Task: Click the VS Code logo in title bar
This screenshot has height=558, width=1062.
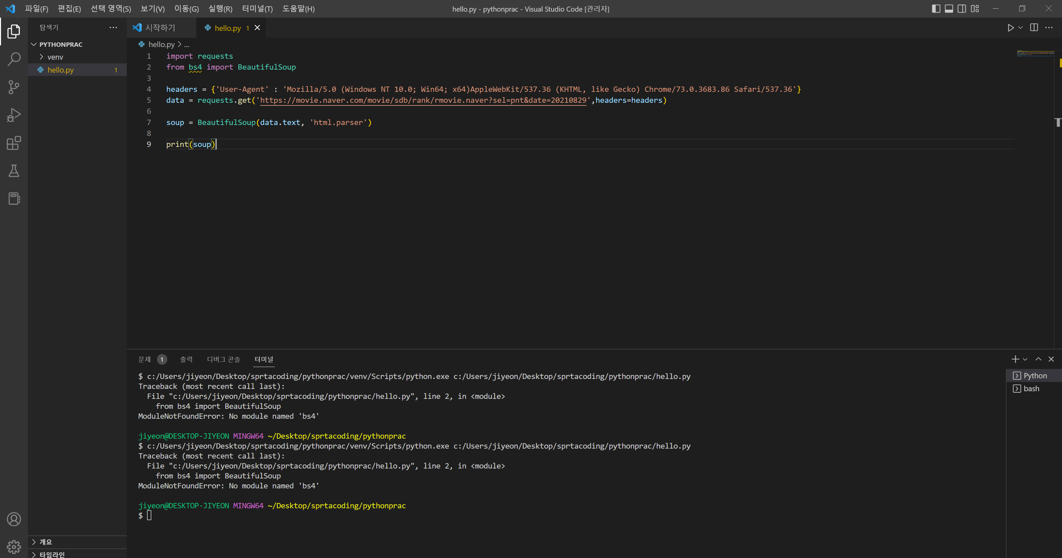Action: [x=11, y=9]
